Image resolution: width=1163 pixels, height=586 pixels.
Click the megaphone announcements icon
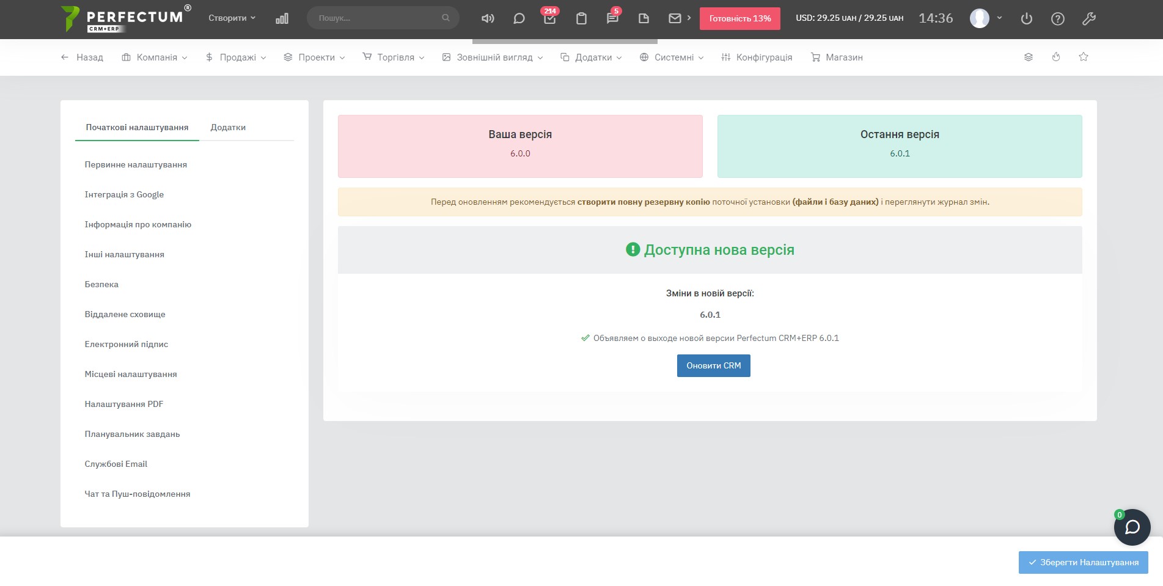tap(488, 18)
